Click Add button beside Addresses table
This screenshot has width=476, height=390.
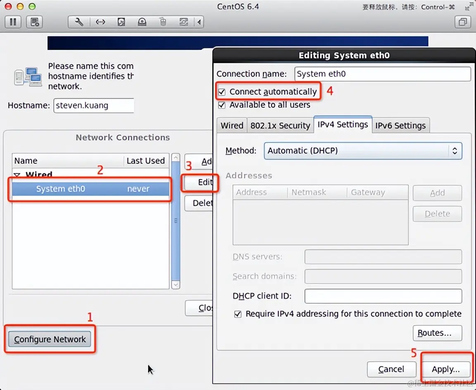point(437,193)
